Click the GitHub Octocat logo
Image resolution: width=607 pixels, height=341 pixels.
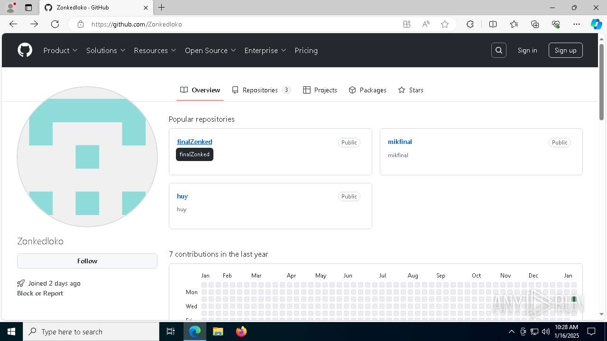point(25,50)
